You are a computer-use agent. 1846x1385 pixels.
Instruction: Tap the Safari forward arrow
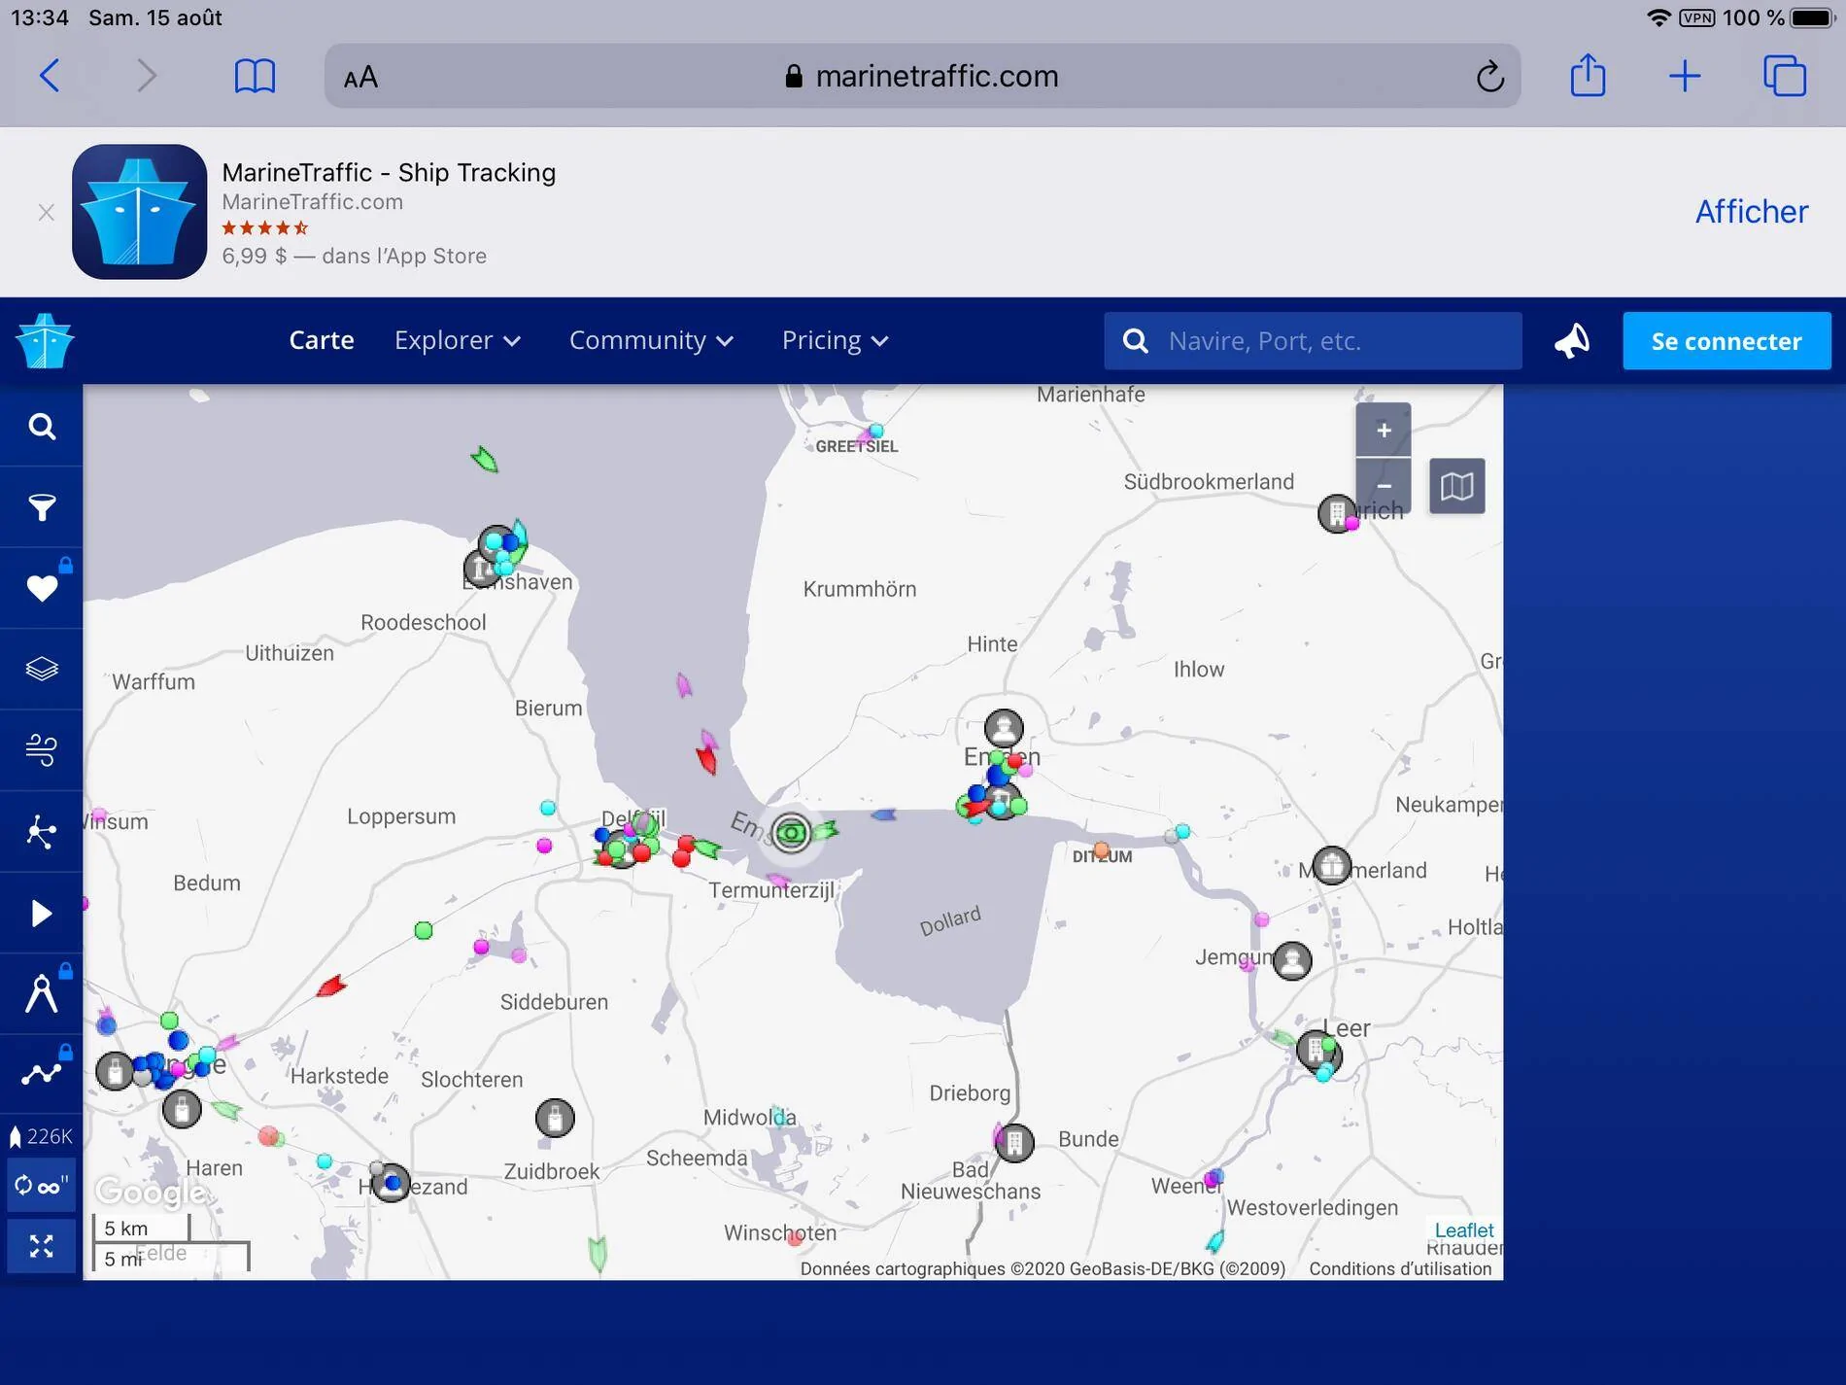coord(146,76)
